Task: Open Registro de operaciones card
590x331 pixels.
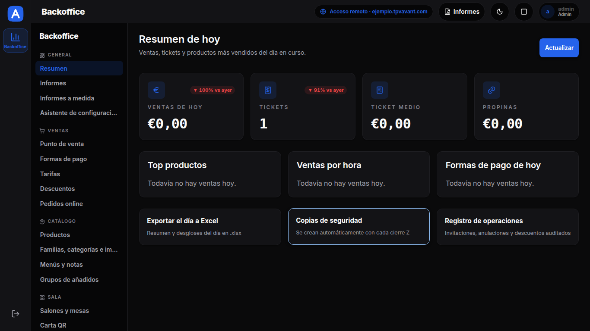Action: pyautogui.click(x=508, y=227)
